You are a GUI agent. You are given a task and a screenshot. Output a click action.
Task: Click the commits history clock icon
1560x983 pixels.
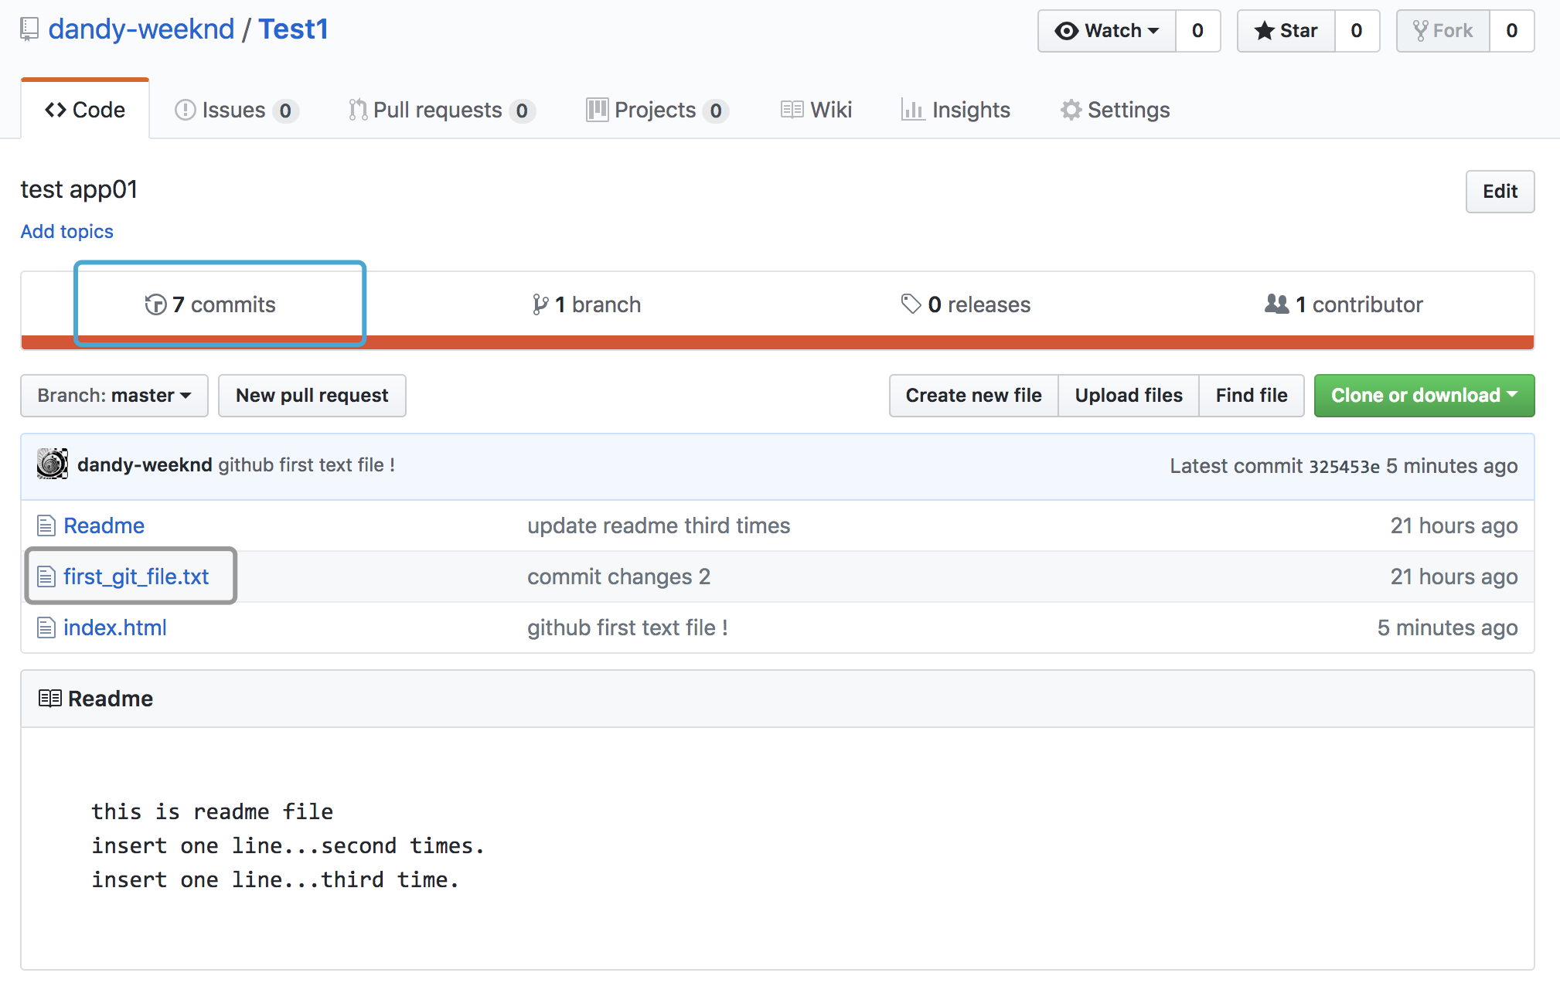click(x=155, y=304)
